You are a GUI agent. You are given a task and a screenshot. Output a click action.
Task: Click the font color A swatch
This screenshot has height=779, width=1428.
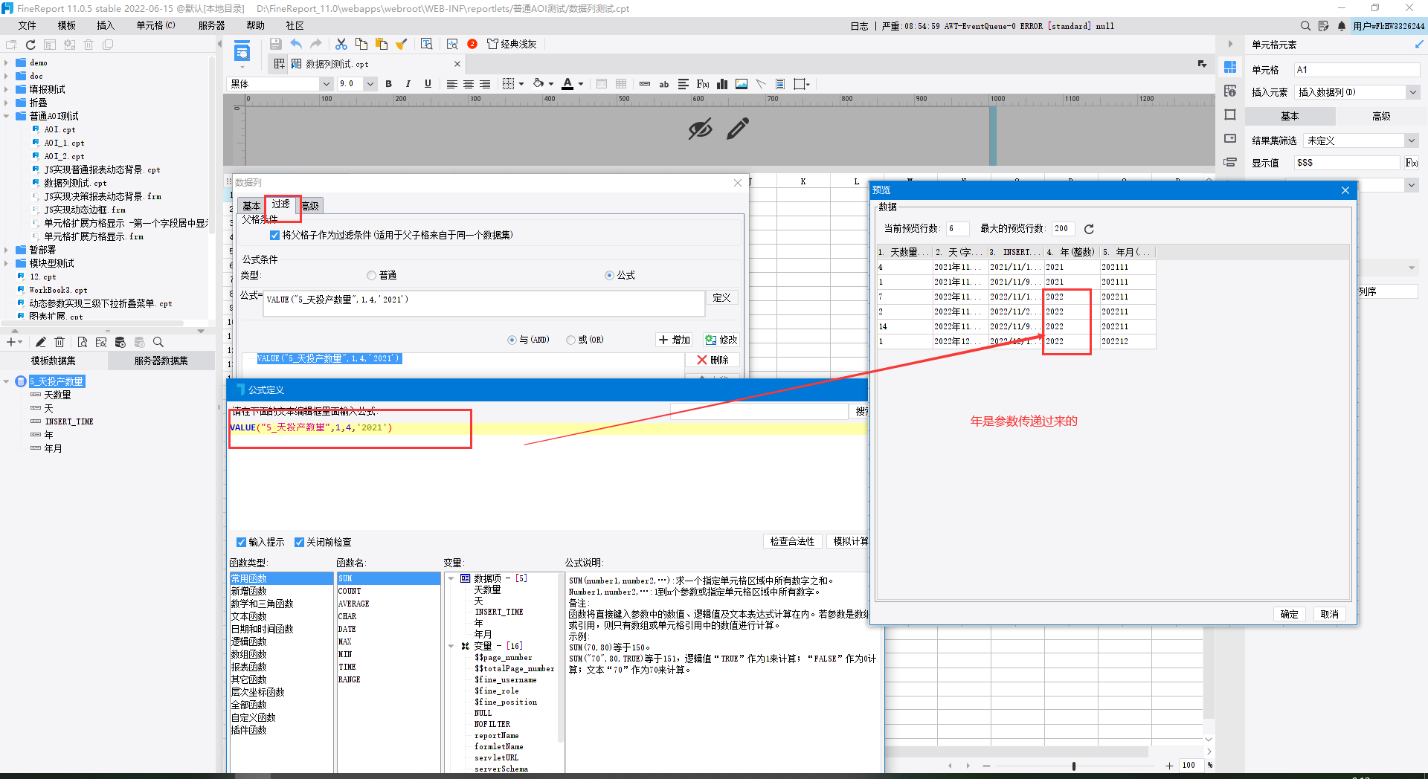(567, 84)
